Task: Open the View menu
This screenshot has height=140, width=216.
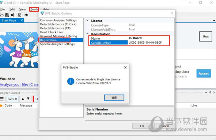Action: coord(22,9)
